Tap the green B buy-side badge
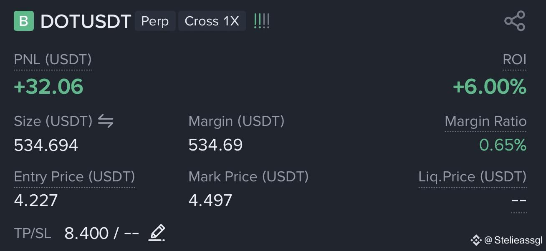The image size is (546, 251). click(x=24, y=21)
